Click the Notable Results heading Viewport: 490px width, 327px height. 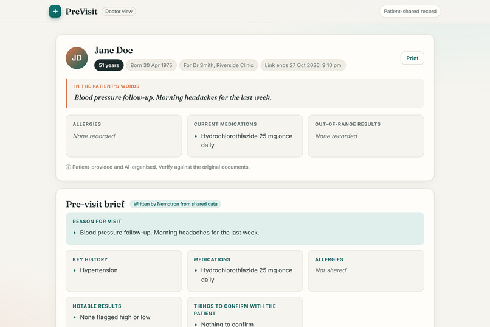click(97, 306)
